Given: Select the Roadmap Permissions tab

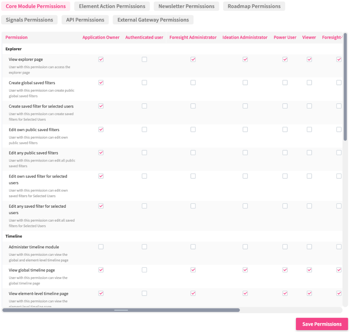Looking at the screenshot, I should pyautogui.click(x=254, y=6).
